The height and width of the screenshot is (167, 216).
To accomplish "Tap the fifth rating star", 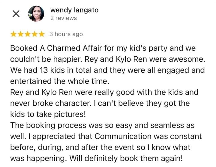I will click(42, 34).
